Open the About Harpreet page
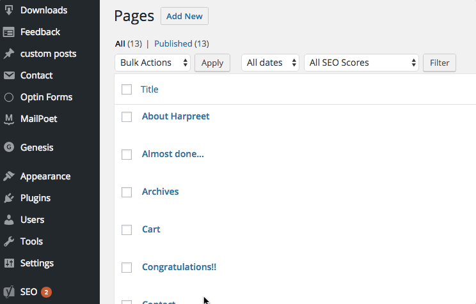The image size is (476, 304). click(x=176, y=116)
